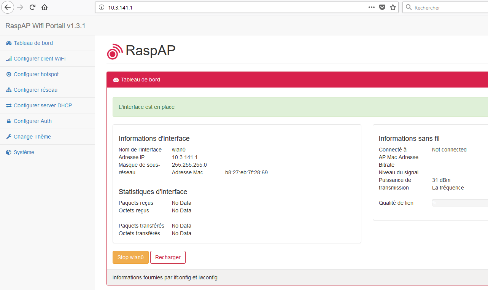
Task: Click the Stop wlan0 button
Action: click(130, 257)
